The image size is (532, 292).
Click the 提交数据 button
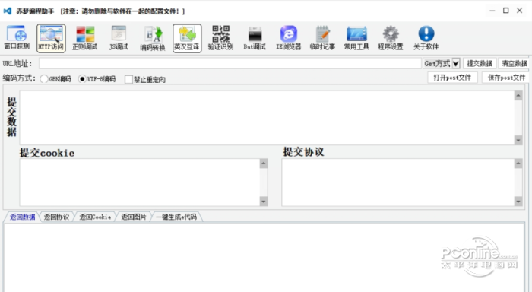(480, 63)
